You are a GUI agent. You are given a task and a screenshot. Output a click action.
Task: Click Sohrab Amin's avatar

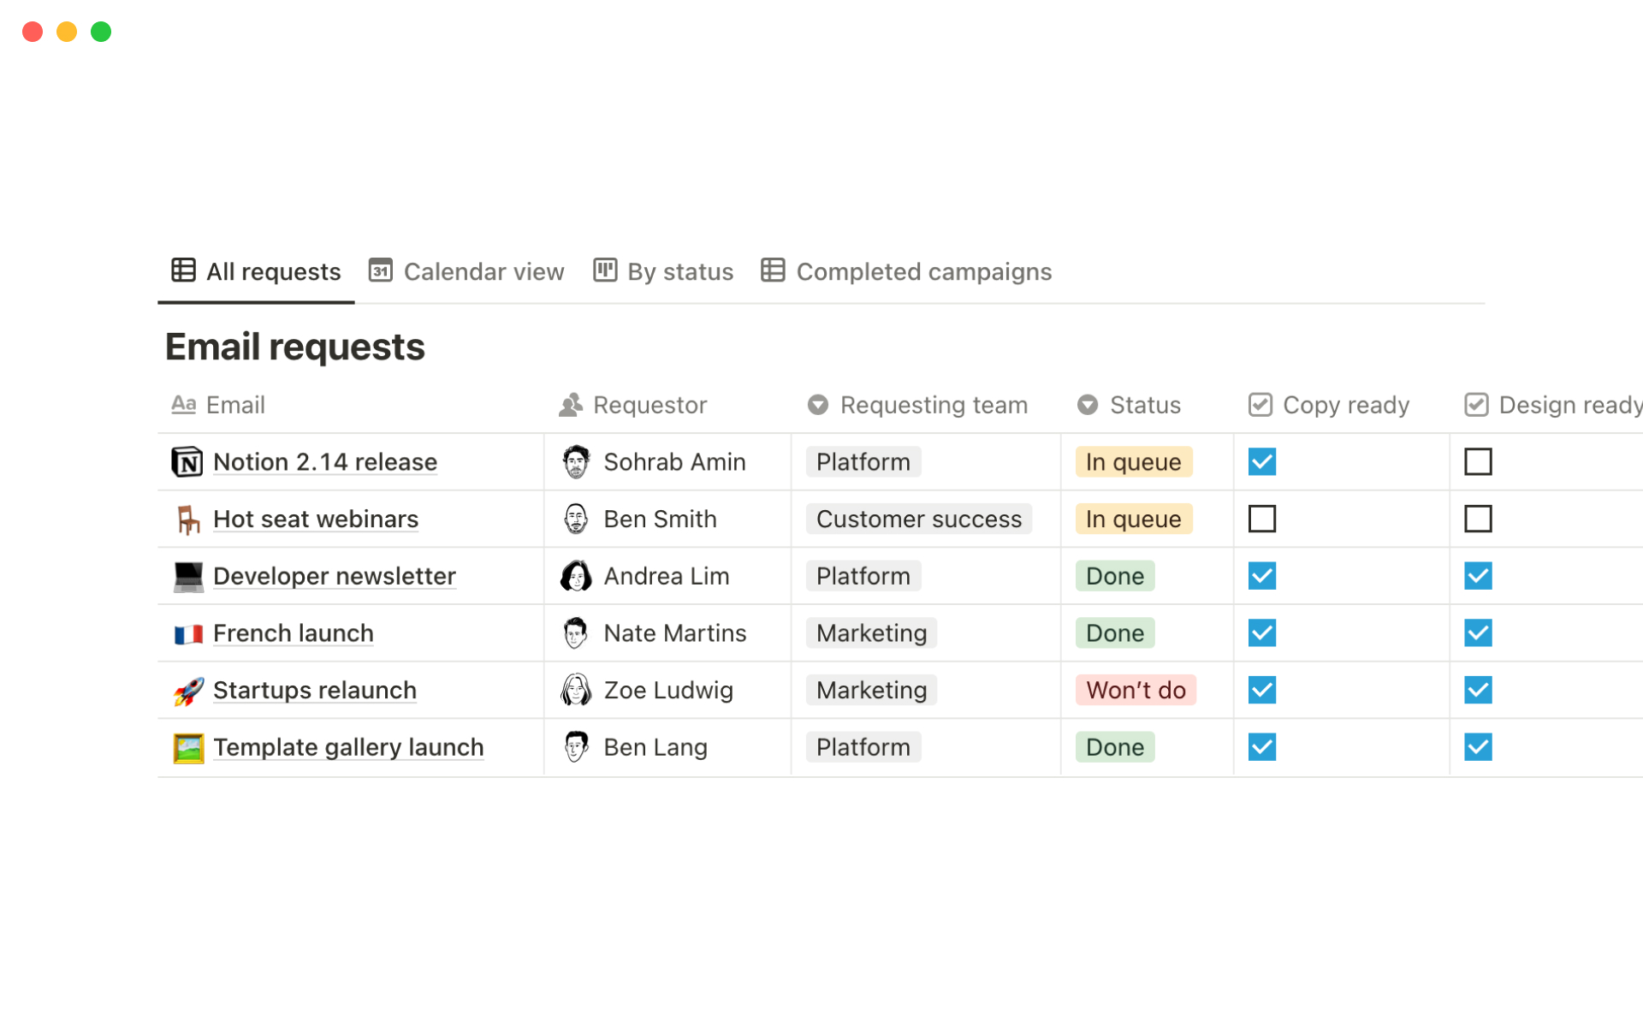pos(576,462)
